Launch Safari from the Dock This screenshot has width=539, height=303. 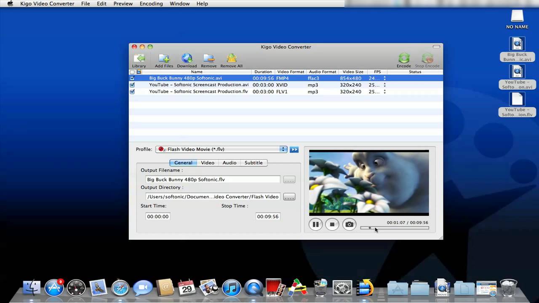pos(120,288)
